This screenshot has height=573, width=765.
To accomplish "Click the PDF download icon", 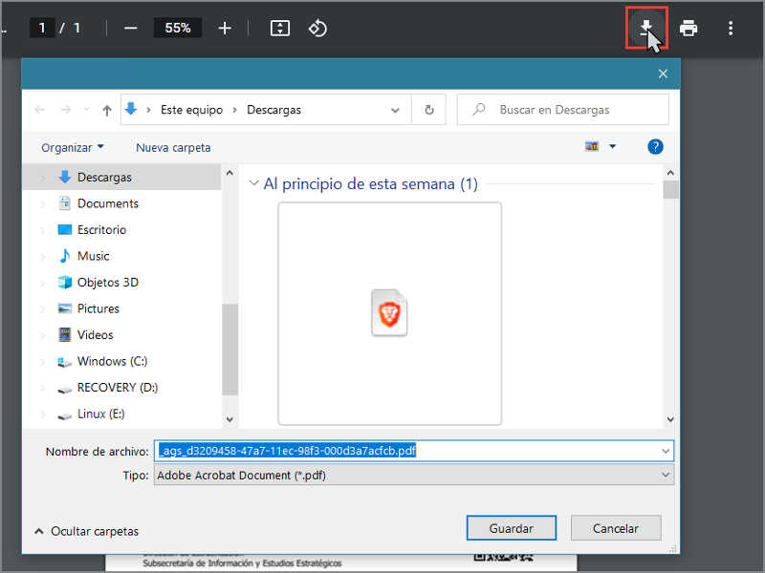I will [x=645, y=27].
